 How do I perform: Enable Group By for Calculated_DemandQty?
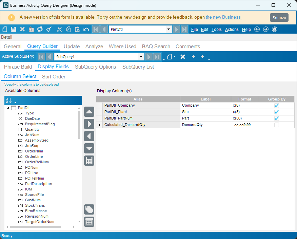pos(277,125)
